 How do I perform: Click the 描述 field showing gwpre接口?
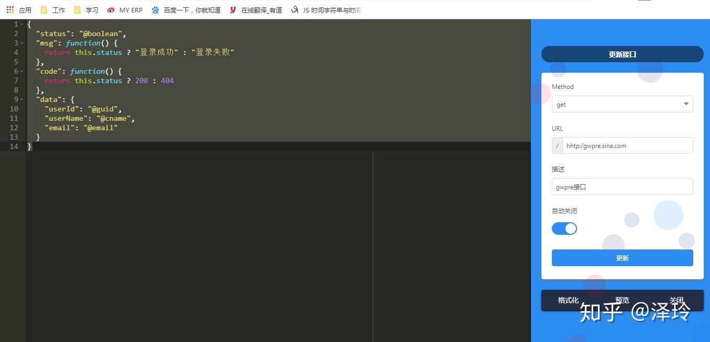tap(622, 187)
